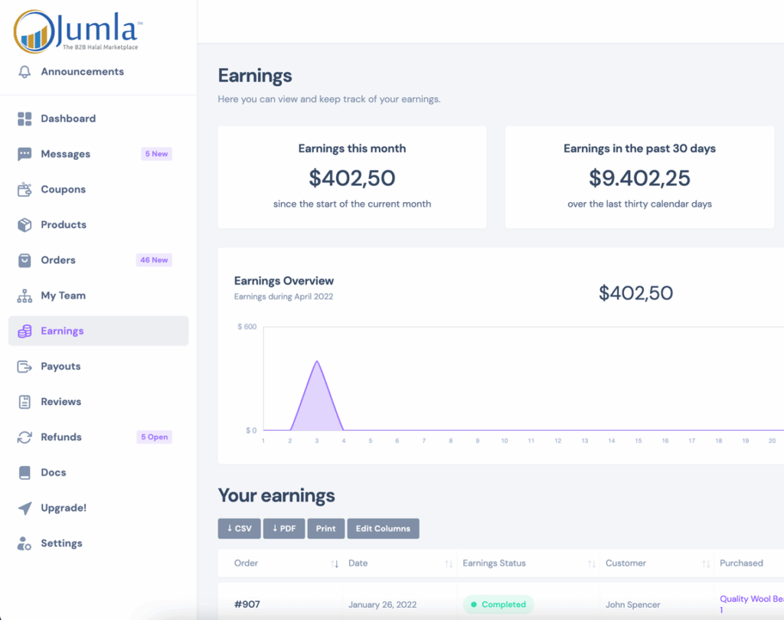This screenshot has height=620, width=784.
Task: Open the Quality Wool purchased product link
Action: 750,599
